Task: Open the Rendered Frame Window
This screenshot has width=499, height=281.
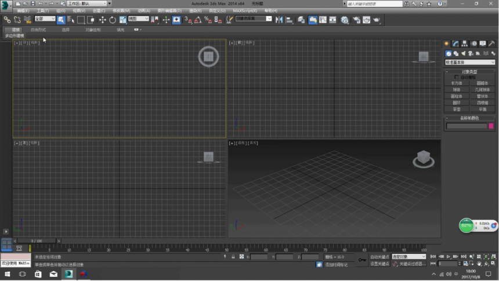Action: pos(367,20)
